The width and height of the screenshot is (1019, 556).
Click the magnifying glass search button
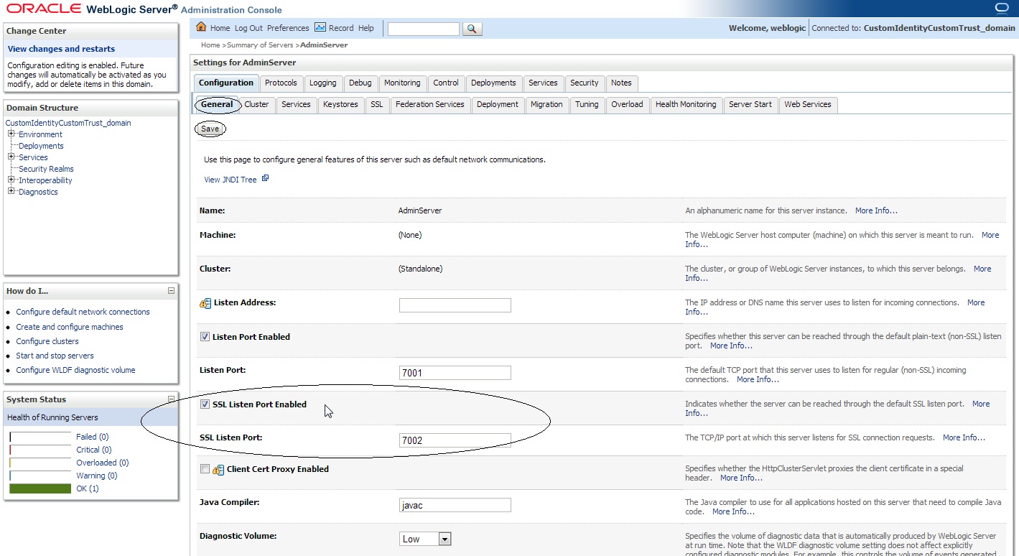(x=472, y=29)
